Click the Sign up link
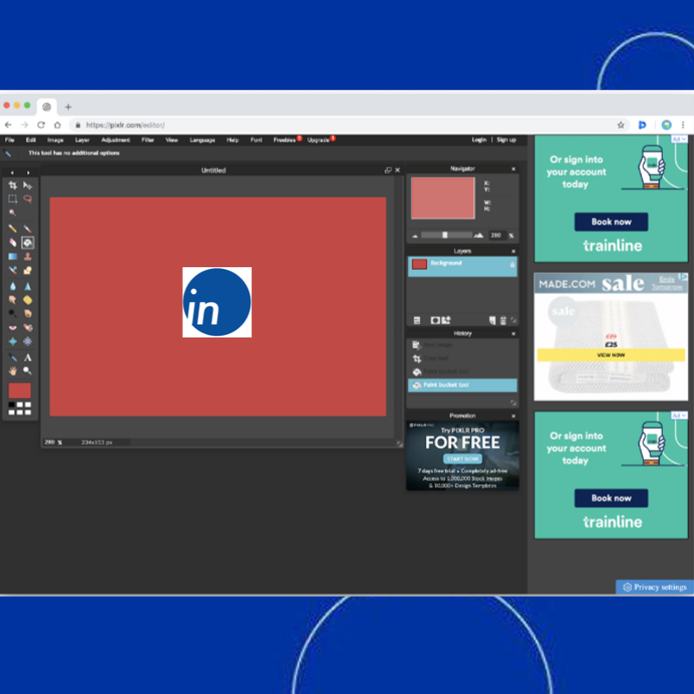The height and width of the screenshot is (694, 694). click(507, 140)
